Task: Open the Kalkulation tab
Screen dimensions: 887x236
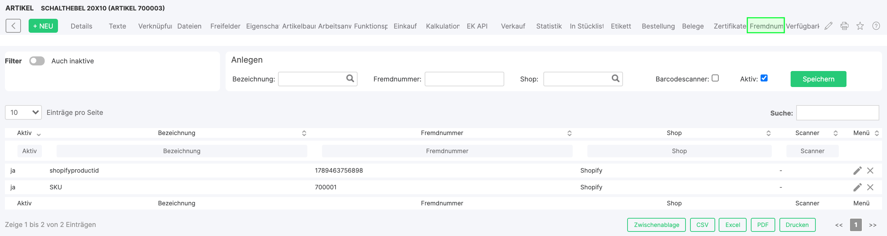Action: [443, 26]
